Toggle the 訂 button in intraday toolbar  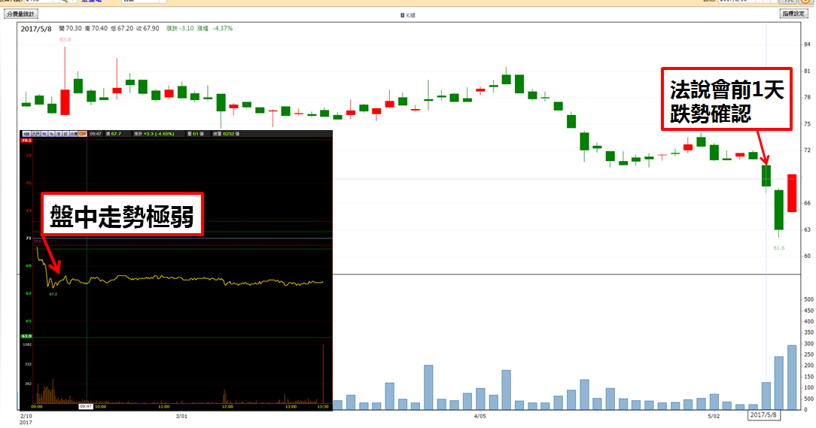[x=65, y=134]
